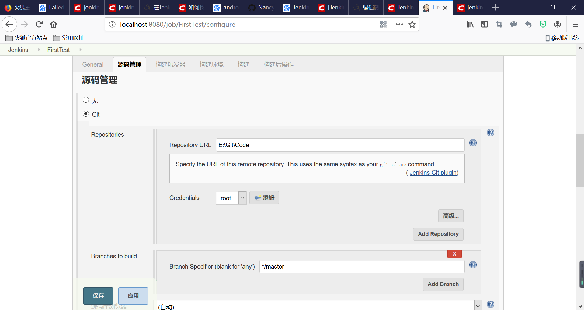Click the green shield extension icon
The height and width of the screenshot is (310, 584).
click(543, 24)
